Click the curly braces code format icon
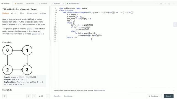Viewport: 177px width, 99px height. 161,4
